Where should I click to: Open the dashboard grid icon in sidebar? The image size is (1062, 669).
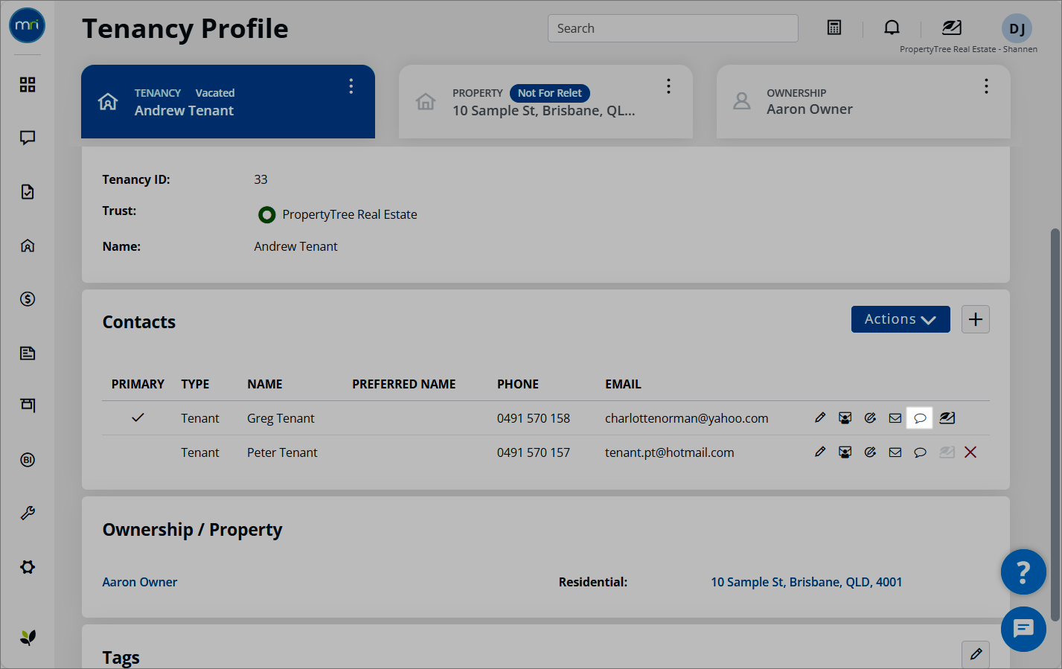tap(28, 85)
